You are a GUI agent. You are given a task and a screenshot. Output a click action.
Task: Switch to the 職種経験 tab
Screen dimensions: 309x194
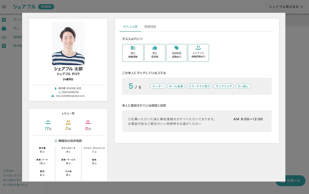coord(150,27)
